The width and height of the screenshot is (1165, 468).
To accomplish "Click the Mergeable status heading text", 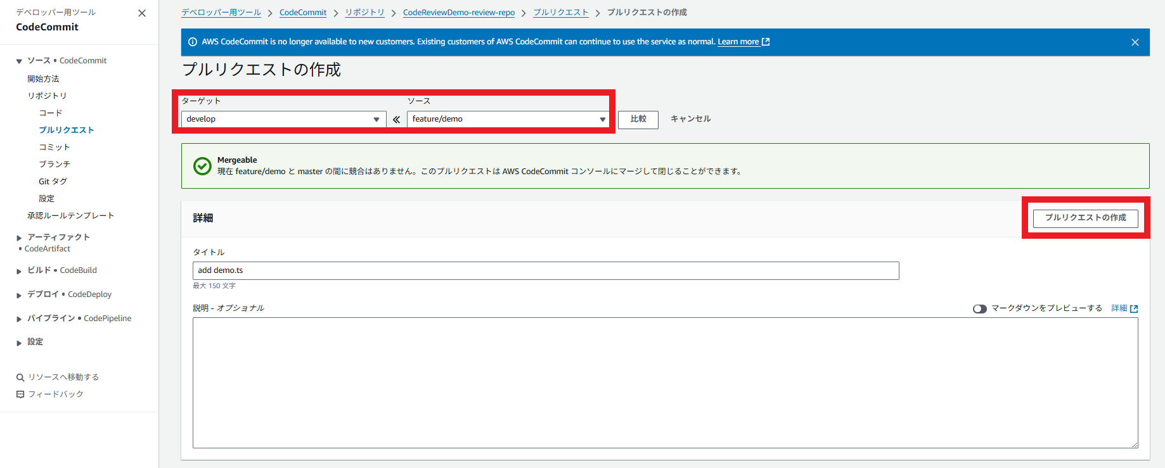I will (x=237, y=160).
